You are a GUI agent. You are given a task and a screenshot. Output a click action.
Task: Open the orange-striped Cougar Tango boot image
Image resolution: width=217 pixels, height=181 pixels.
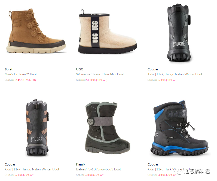(x=37, y=127)
